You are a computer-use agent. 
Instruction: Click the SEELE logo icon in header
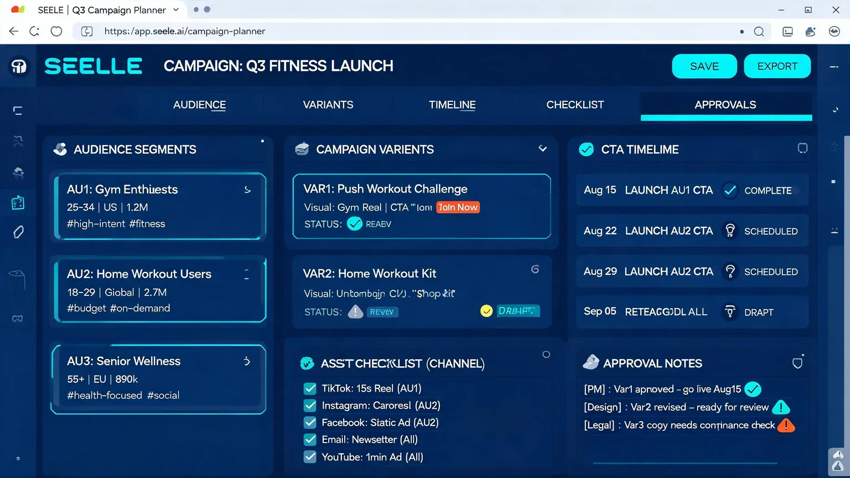tap(19, 66)
